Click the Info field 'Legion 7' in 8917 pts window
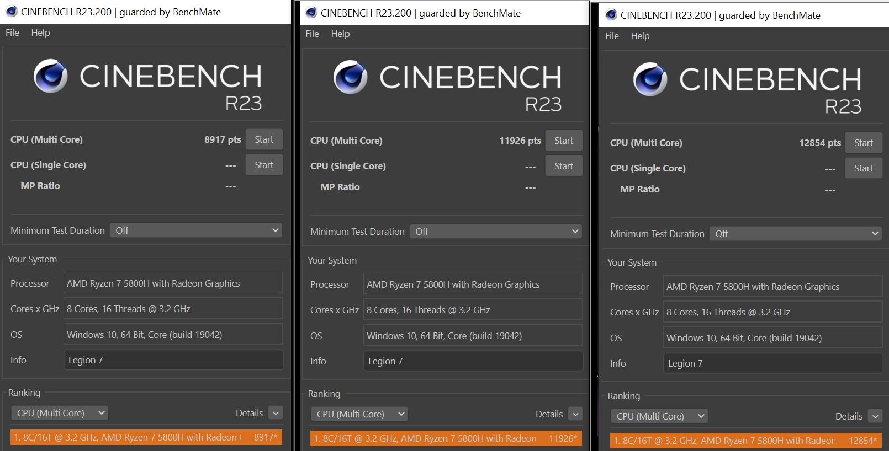This screenshot has width=889, height=451. (173, 360)
